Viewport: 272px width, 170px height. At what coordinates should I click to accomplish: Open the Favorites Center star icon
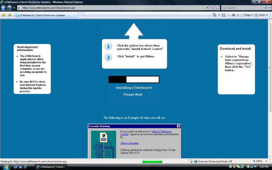[4, 15]
